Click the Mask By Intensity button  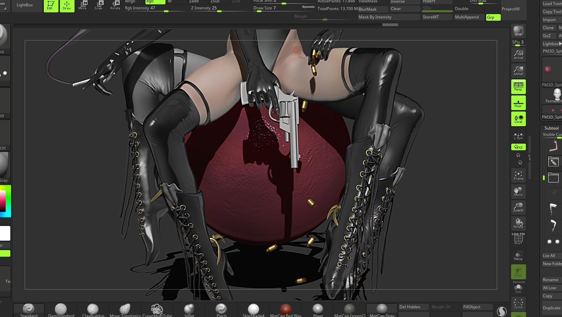(388, 17)
